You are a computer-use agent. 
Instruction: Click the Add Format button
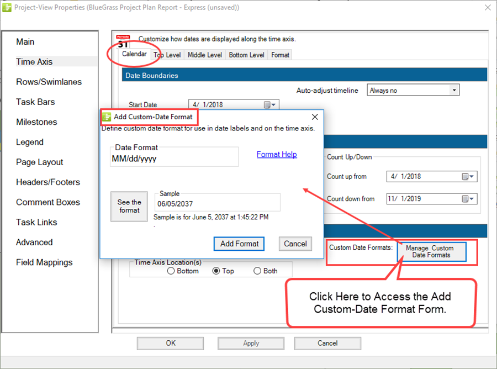[x=239, y=244]
